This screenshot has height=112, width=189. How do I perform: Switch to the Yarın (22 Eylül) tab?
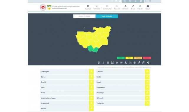point(107,16)
